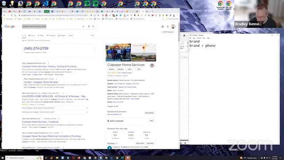Screen dimensions: 284x160
Task: Show the hidden system tray icons chevron
Action: click(x=259, y=158)
